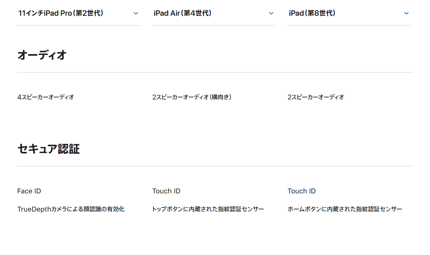The image size is (430, 255).
Task: Click the blue chevron beside iPad(第8世代)
Action: coord(406,13)
